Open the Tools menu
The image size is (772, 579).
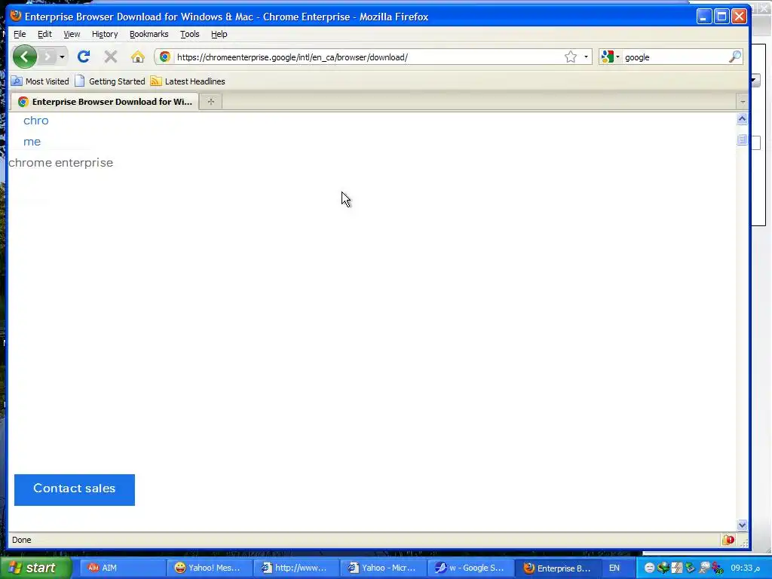click(x=189, y=34)
